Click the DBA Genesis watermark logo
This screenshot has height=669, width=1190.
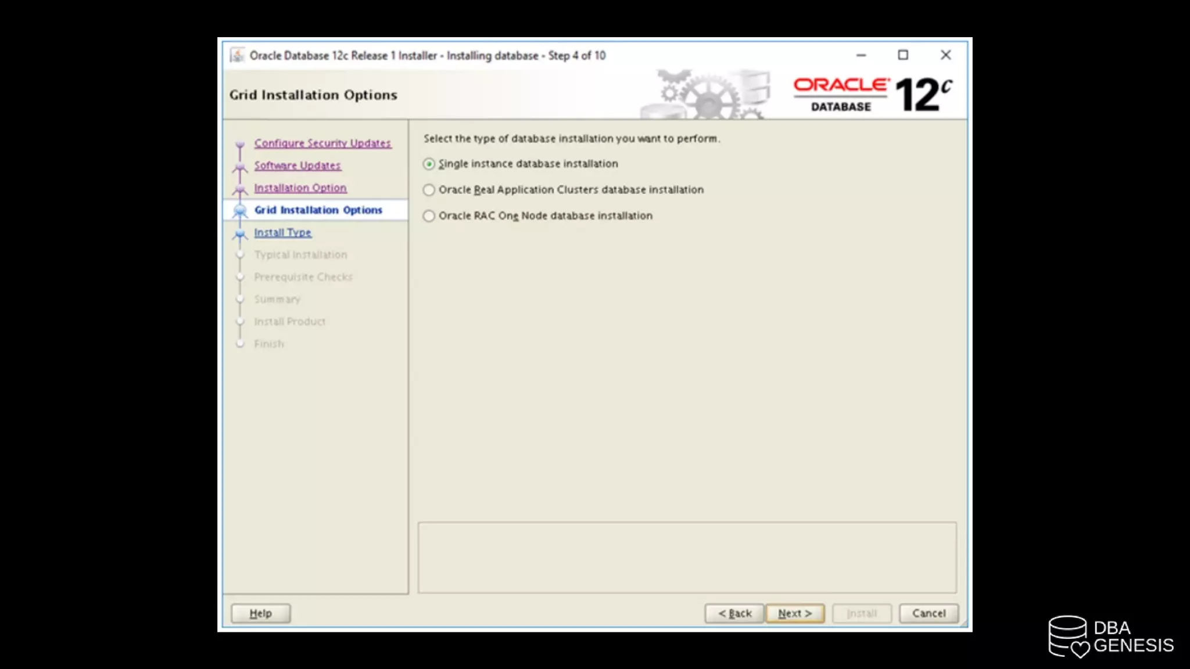point(1110,636)
